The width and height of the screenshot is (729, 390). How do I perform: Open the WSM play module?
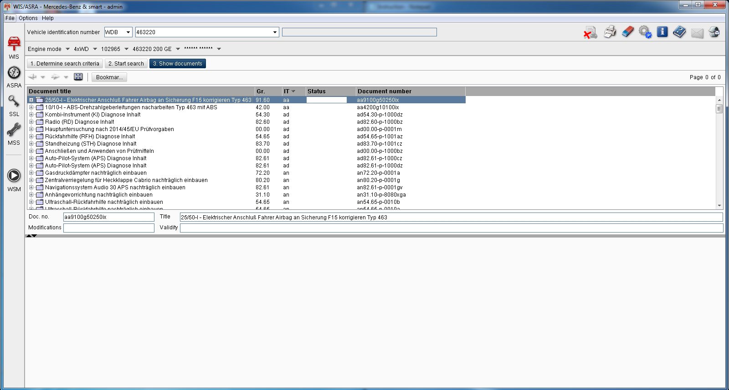coord(14,180)
